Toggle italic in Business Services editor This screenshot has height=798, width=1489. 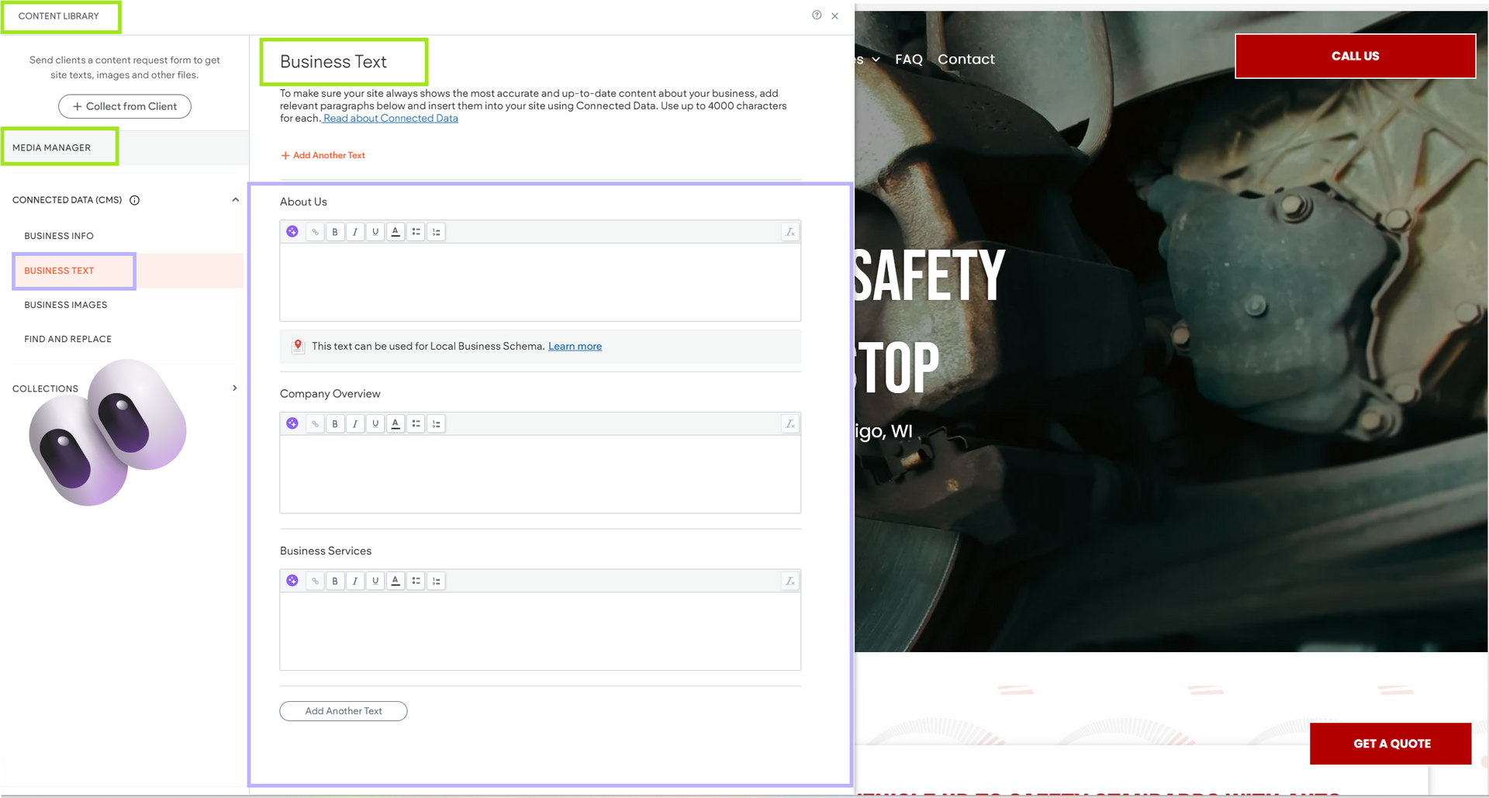(x=355, y=581)
